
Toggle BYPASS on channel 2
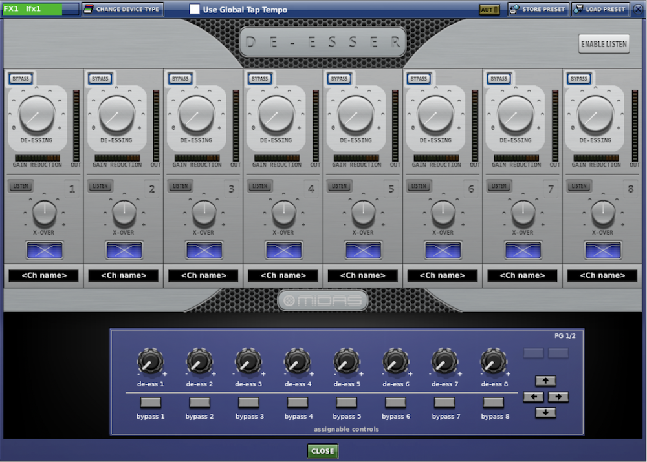click(x=100, y=78)
